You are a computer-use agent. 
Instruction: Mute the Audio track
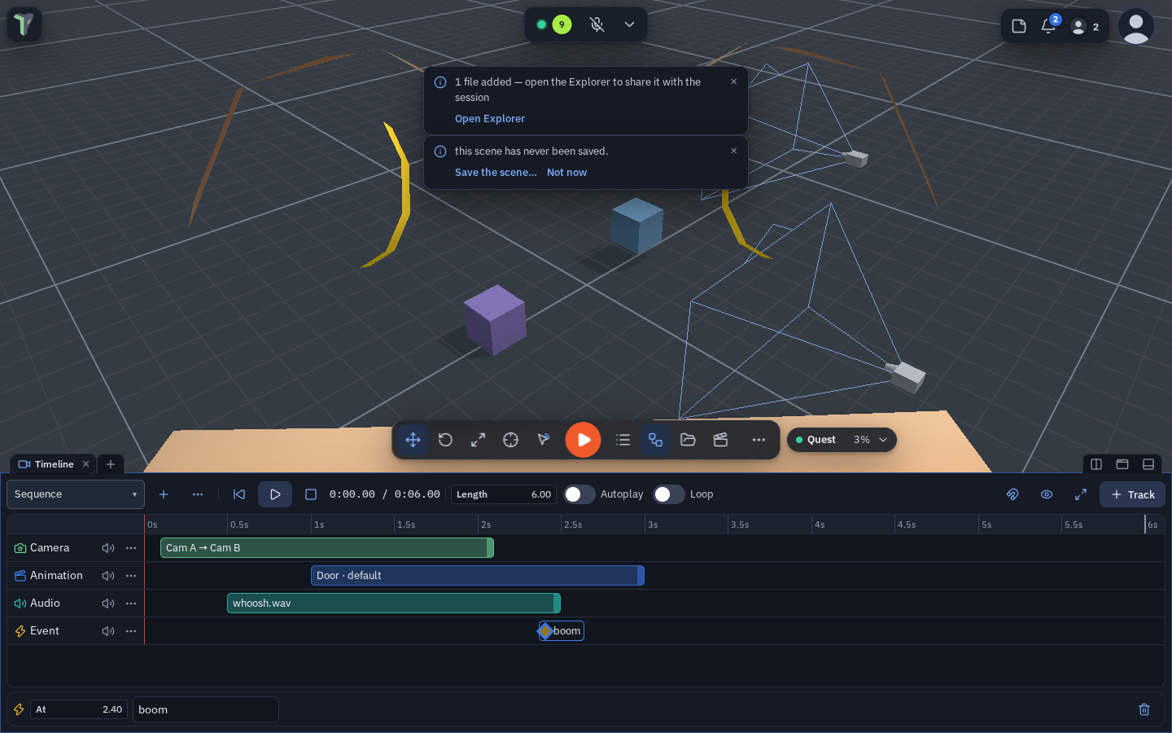pos(108,604)
